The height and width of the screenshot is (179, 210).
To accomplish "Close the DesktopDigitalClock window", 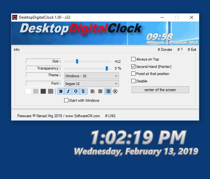I will [192, 17].
